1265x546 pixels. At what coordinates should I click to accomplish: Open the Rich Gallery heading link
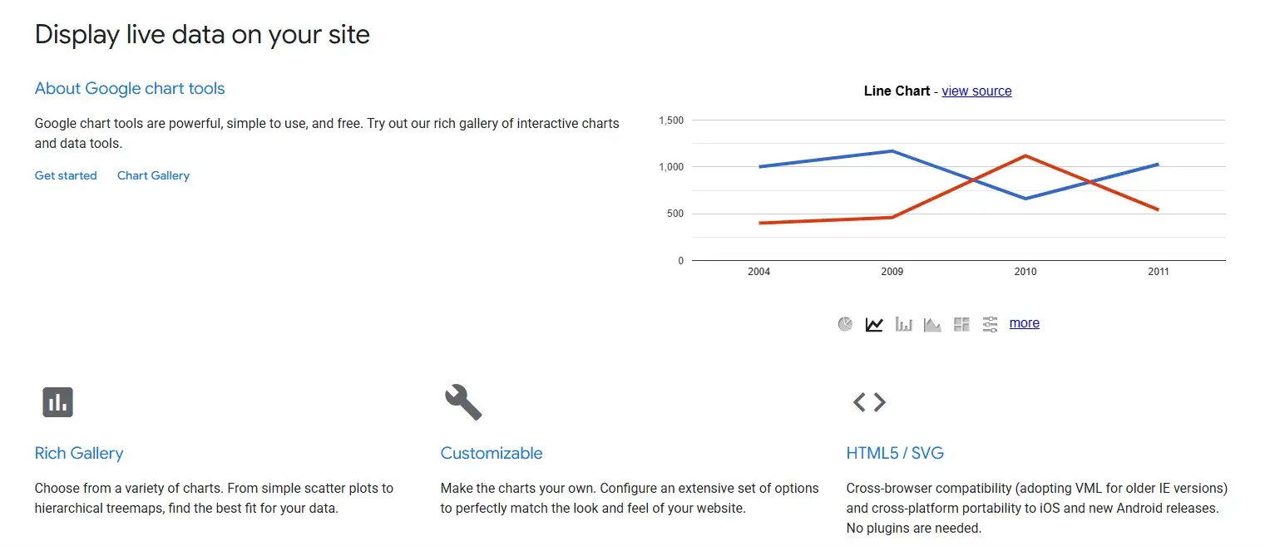coord(79,453)
